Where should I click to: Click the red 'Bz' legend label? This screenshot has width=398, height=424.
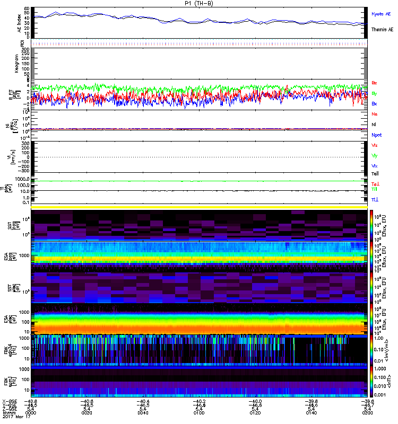[x=374, y=83]
